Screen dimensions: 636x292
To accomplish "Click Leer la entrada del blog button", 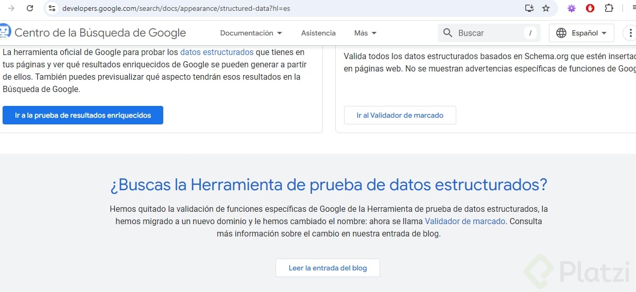I will pos(328,268).
